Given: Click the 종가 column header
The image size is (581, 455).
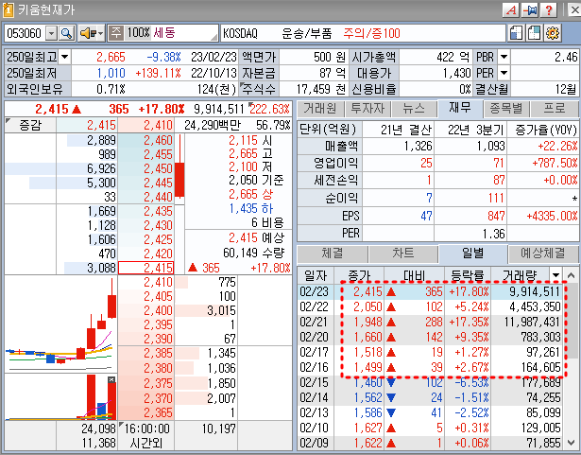Looking at the screenshot, I should click(359, 275).
